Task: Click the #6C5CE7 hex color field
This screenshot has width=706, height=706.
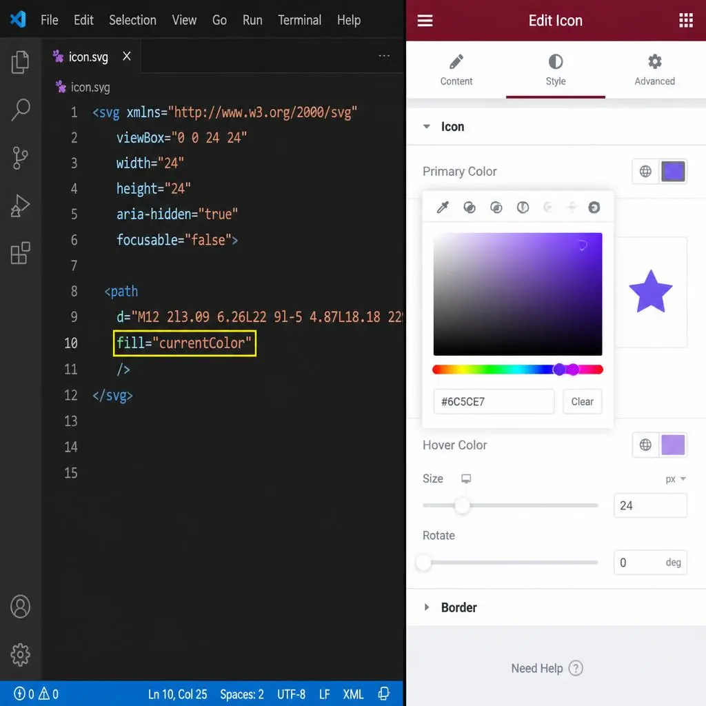Action: [494, 401]
